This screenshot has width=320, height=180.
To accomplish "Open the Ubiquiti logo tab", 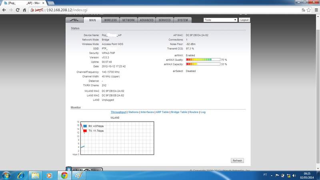I will (x=74, y=20).
